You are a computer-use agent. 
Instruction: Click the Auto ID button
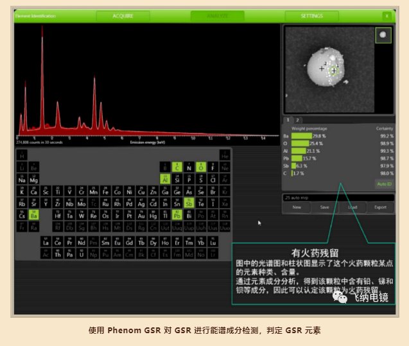[385, 184]
